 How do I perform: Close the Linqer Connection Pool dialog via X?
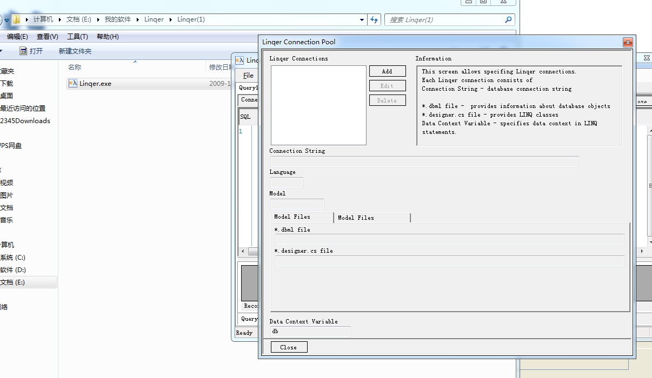pos(628,42)
